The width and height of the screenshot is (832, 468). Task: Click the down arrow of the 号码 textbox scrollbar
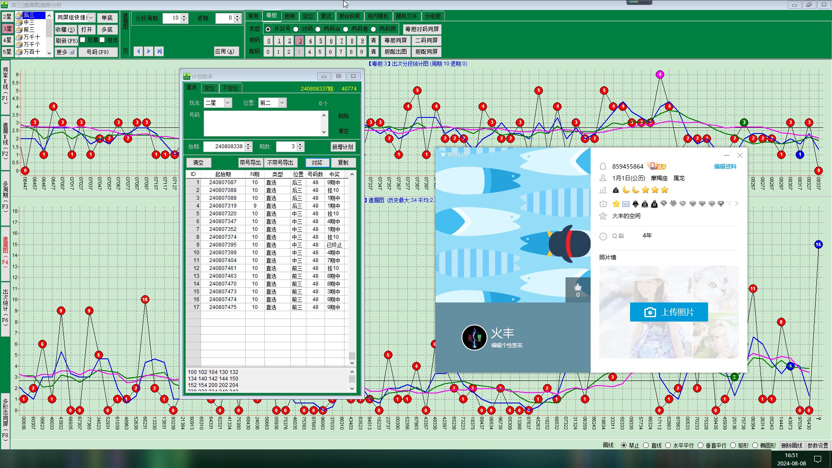click(324, 132)
